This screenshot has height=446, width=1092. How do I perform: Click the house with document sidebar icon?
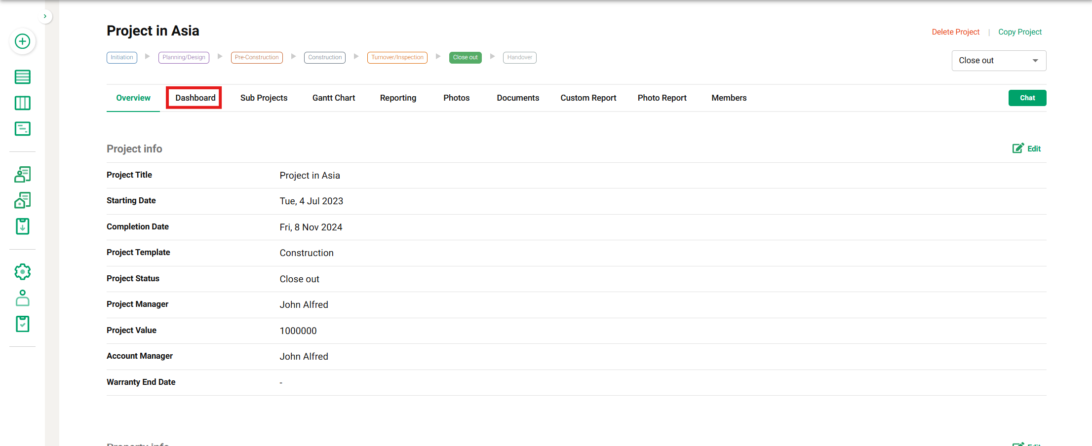[22, 200]
